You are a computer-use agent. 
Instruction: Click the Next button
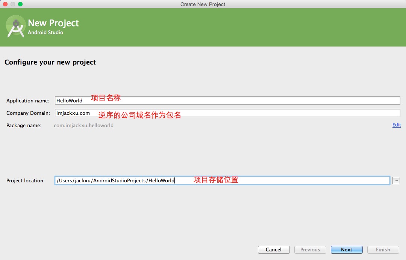point(347,249)
